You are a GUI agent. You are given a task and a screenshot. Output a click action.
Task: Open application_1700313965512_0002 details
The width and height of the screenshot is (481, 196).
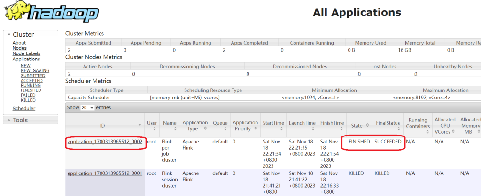pyautogui.click(x=105, y=142)
